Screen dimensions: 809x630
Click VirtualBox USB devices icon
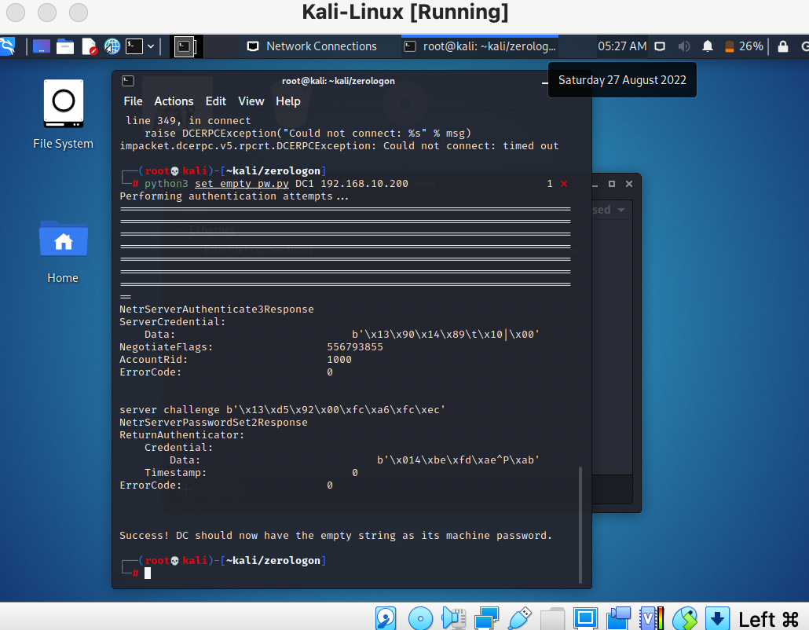point(519,618)
